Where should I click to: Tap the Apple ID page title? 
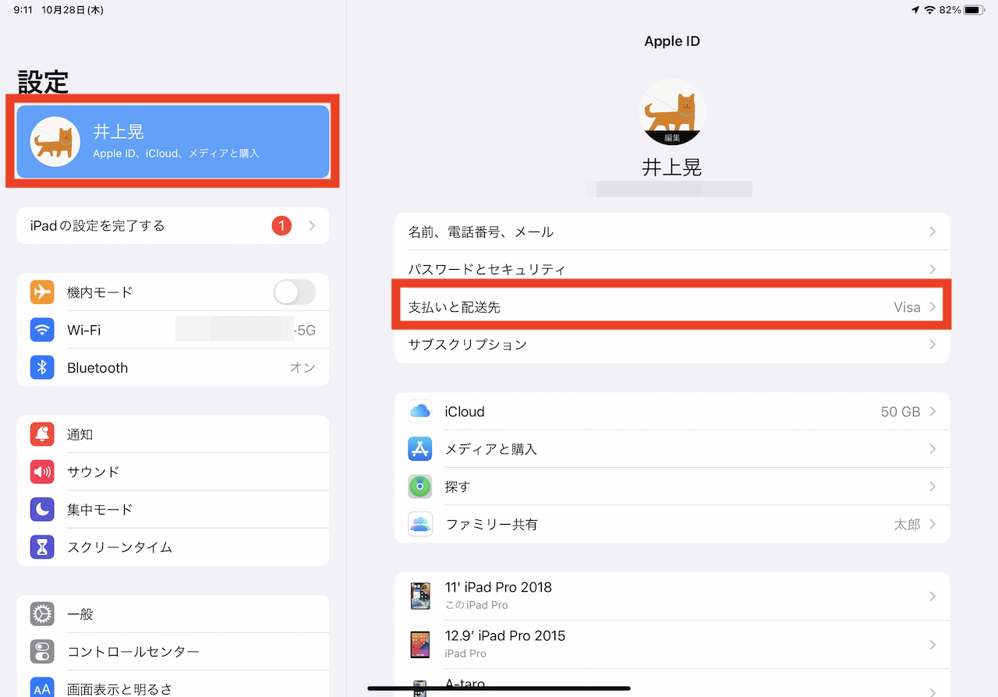672,41
